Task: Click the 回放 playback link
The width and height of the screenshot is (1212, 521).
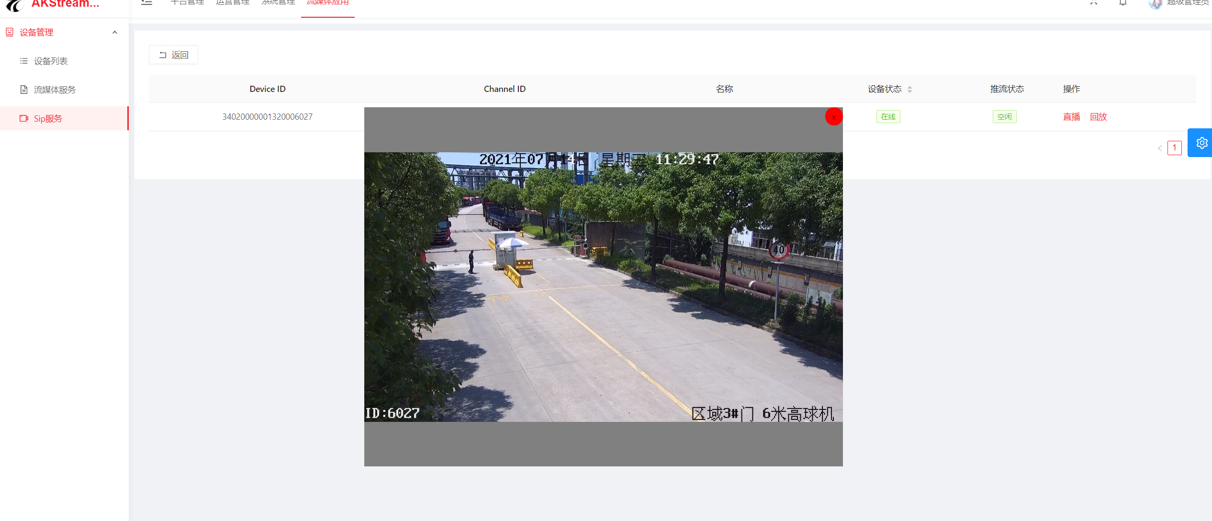Action: click(1098, 117)
